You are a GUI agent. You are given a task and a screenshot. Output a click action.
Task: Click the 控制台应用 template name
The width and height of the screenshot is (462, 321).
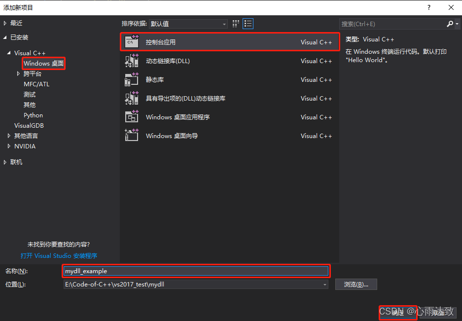point(161,42)
